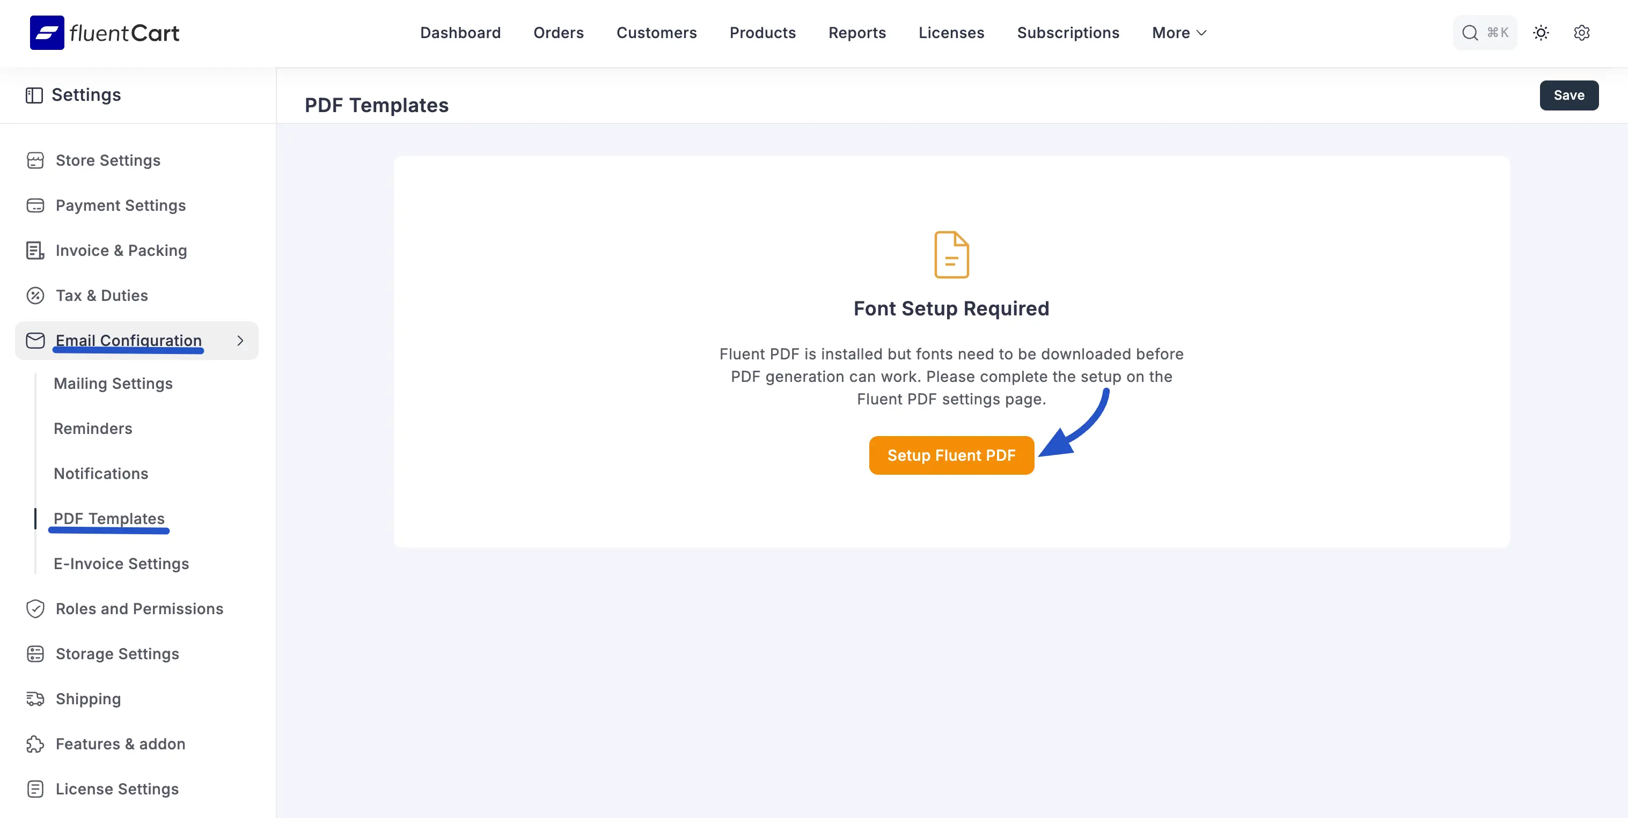Viewport: 1628px width, 818px height.
Task: Expand the More dropdown menu
Action: [1179, 33]
